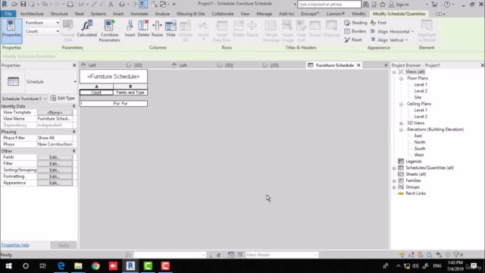
Task: Click the Hide column icon
Action: point(171,29)
